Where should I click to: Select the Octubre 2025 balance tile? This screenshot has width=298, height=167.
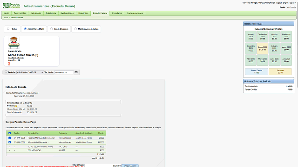(274, 37)
